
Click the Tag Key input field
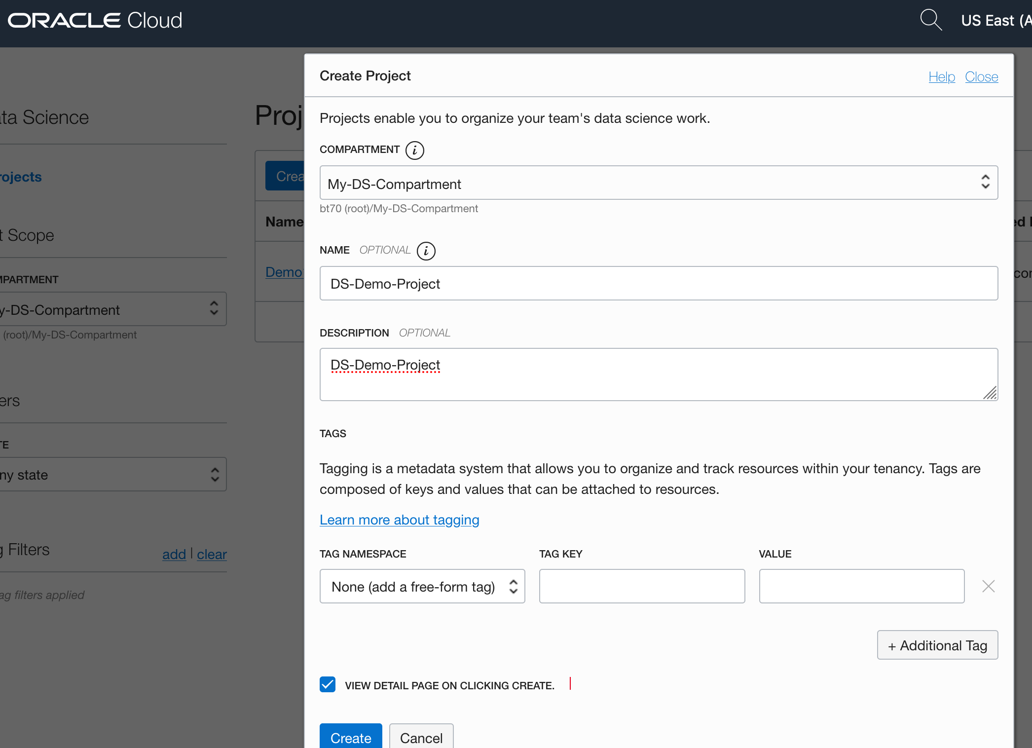(642, 586)
